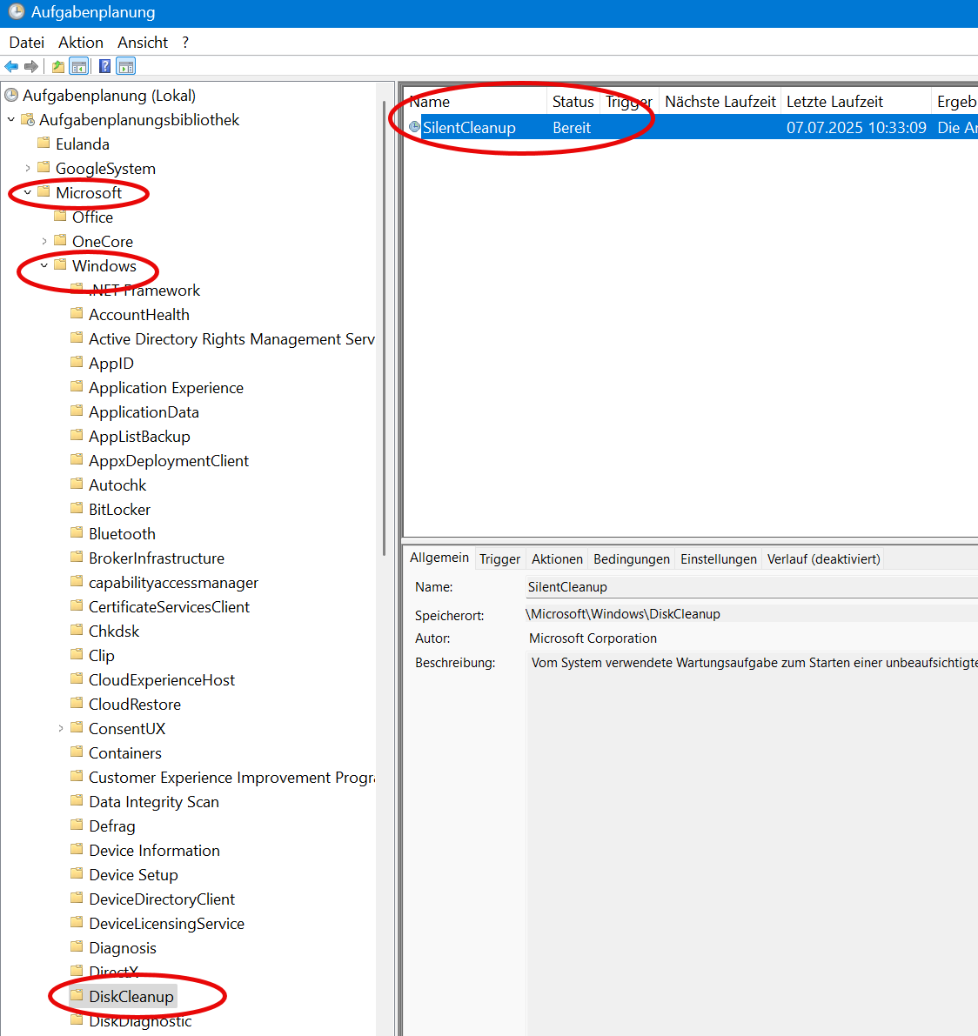Select the Data Integrity Scan folder
978x1036 pixels.
(x=154, y=801)
